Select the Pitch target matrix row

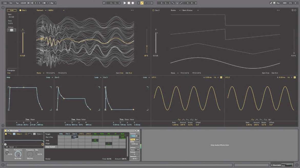[x=48, y=143]
